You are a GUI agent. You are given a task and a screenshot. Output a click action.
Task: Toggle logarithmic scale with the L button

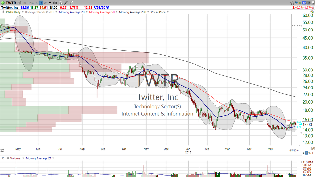pyautogui.click(x=306, y=153)
